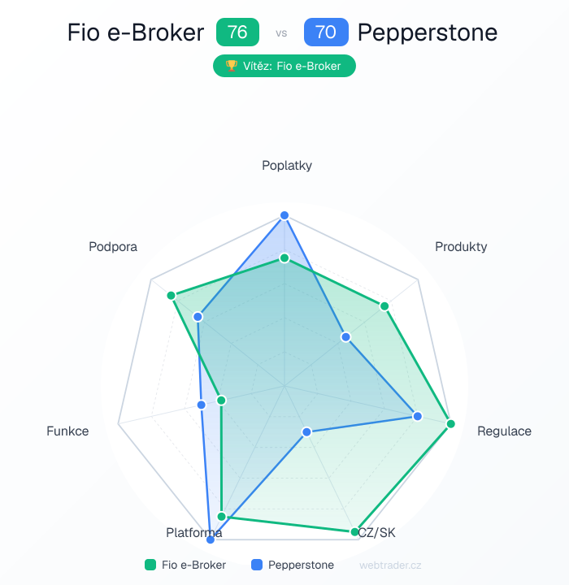The width and height of the screenshot is (569, 585).
Task: Click the green score badge showing 76
Action: [237, 32]
